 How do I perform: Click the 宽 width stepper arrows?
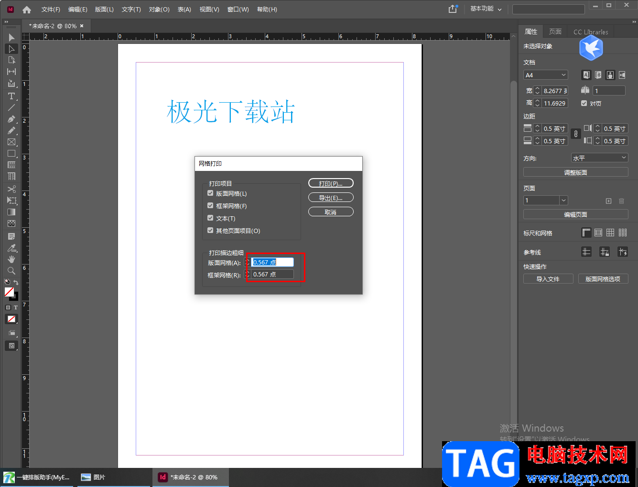pos(537,91)
